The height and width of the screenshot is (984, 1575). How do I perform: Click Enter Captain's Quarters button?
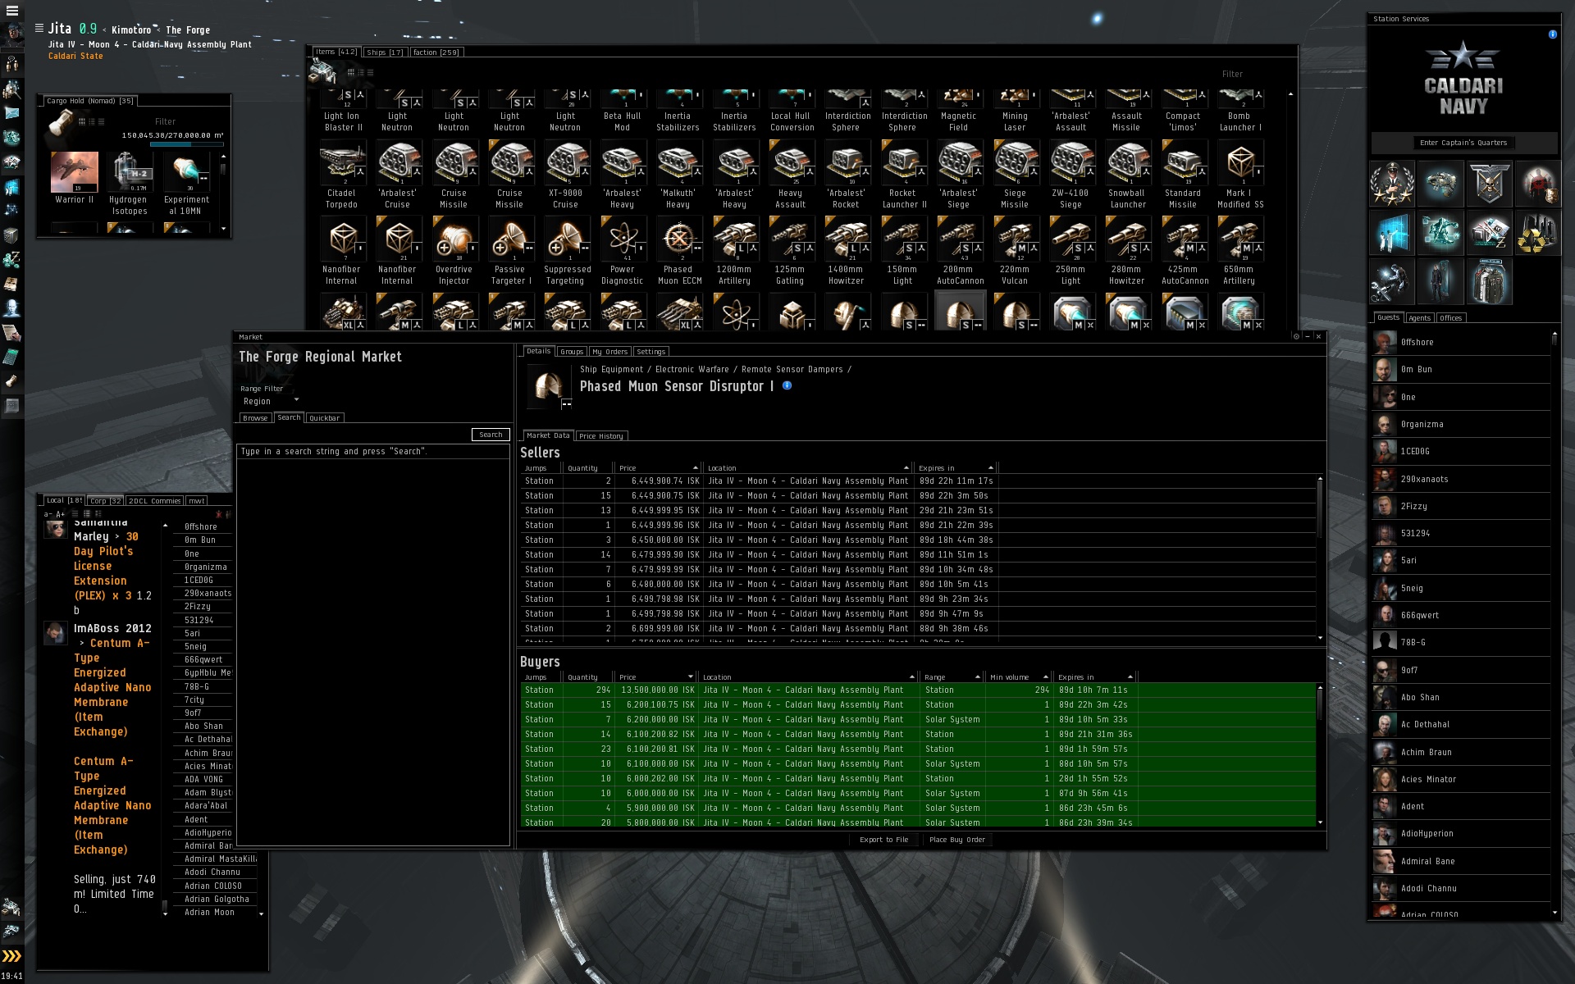click(1463, 143)
